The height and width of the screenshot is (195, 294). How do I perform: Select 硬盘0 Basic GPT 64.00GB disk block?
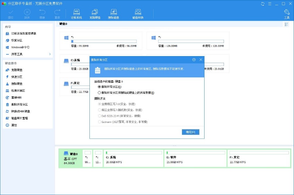pyautogui.click(x=71, y=158)
